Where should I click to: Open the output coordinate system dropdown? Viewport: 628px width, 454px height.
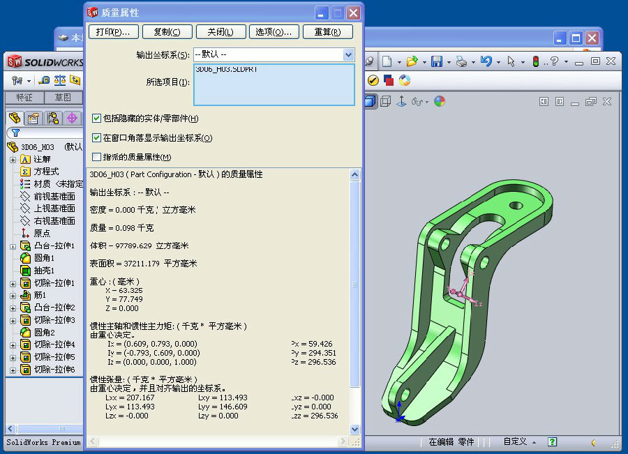pyautogui.click(x=348, y=54)
